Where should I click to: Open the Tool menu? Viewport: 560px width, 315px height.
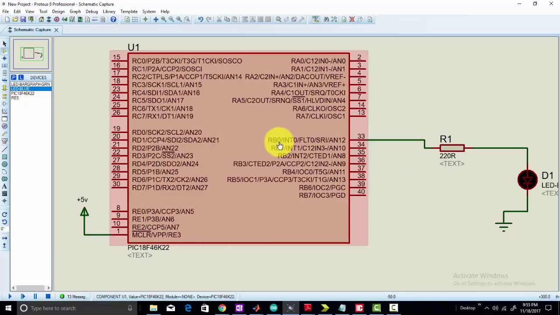[43, 11]
